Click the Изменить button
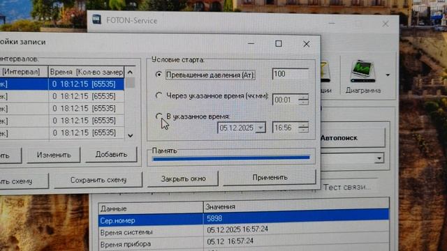Image resolution: width=447 pixels, height=251 pixels. tap(54, 155)
